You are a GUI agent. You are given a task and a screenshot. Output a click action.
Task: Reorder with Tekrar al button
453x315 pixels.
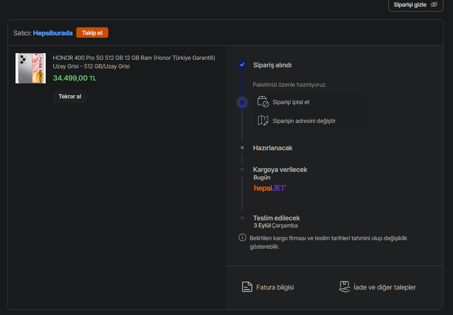pos(70,97)
